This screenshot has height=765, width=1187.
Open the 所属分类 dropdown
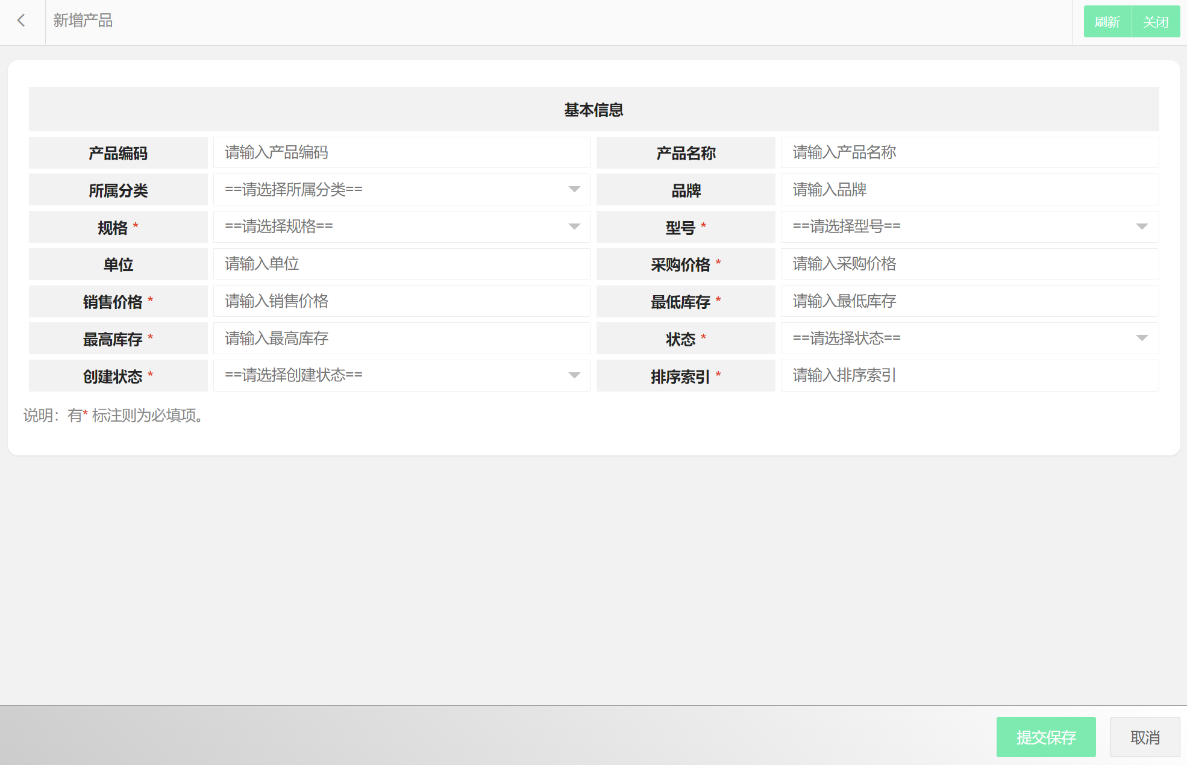click(x=401, y=190)
